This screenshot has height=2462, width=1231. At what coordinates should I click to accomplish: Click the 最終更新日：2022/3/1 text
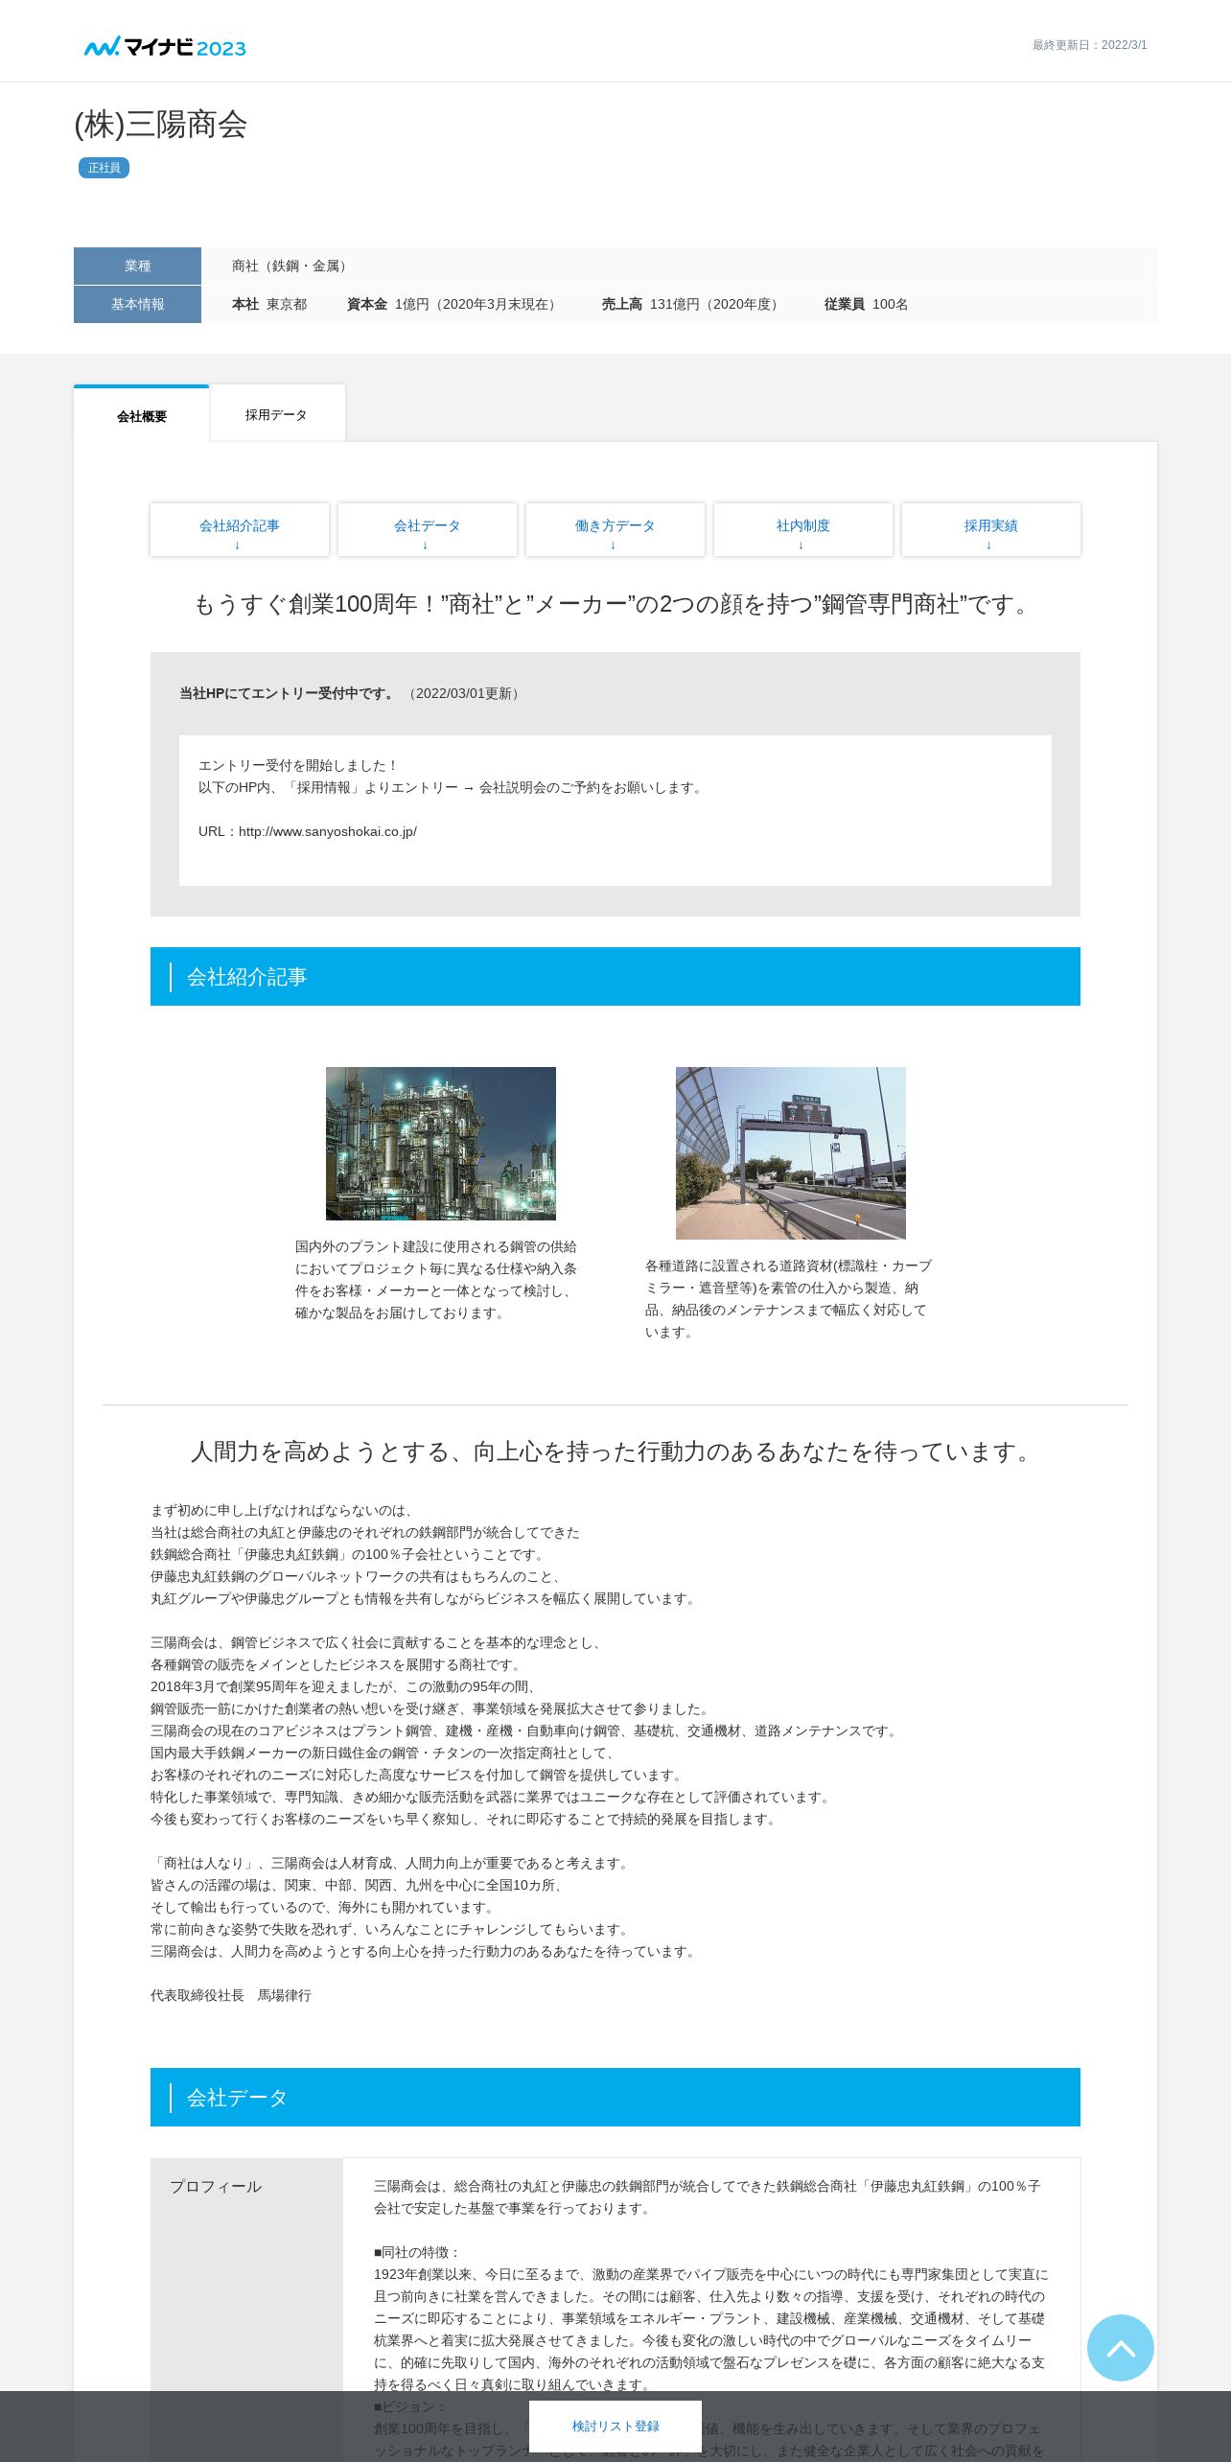click(1089, 45)
